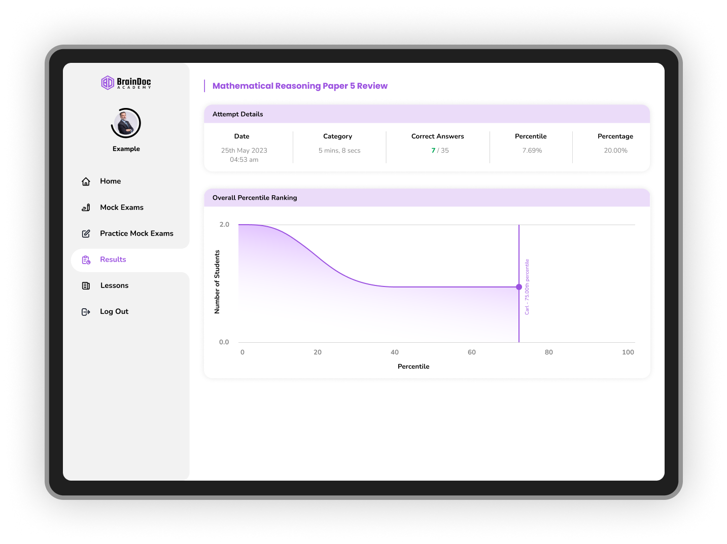Select the Results sidebar entry
The height and width of the screenshot is (544, 727).
tap(113, 260)
